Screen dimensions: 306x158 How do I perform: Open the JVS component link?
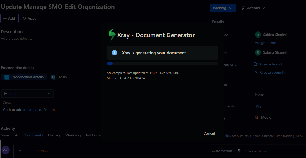pos(258,106)
